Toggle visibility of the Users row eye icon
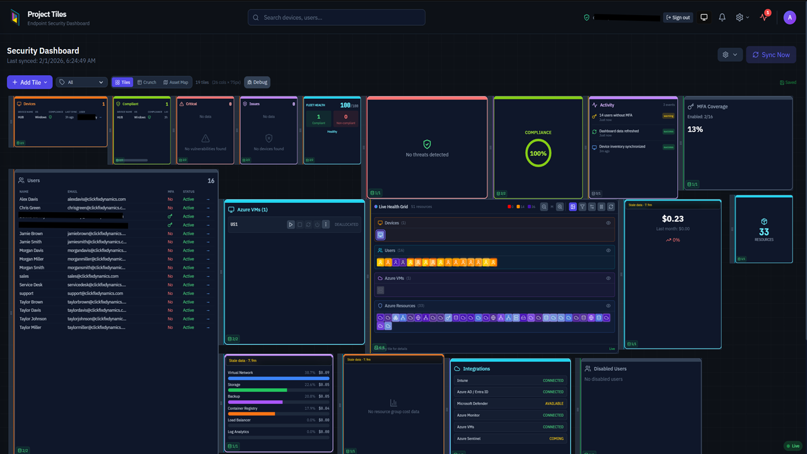This screenshot has height=454, width=807. tap(608, 250)
